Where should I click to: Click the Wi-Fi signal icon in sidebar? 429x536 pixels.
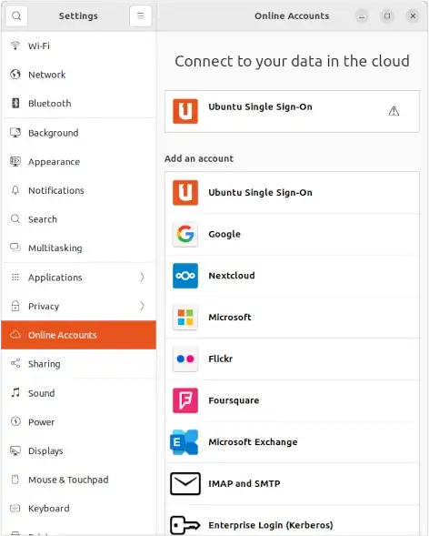tap(15, 46)
